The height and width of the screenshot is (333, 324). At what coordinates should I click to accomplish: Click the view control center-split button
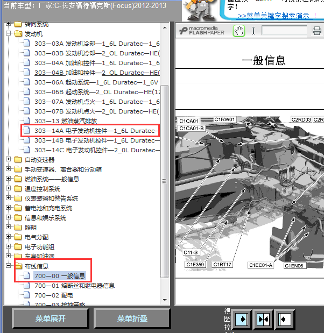click(263, 319)
